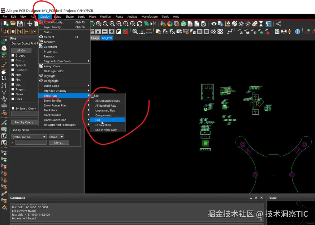Click the pentagon shape add icon

[x=98, y=32]
